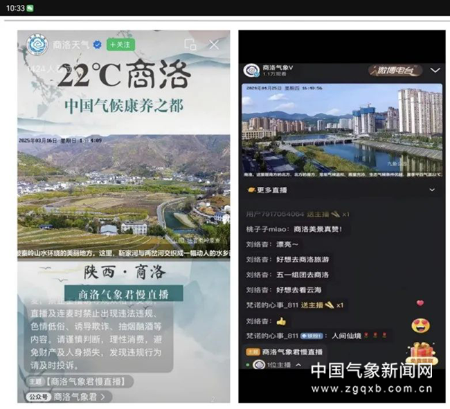Tap the blue verified badge beside 商洛天气

coord(97,45)
